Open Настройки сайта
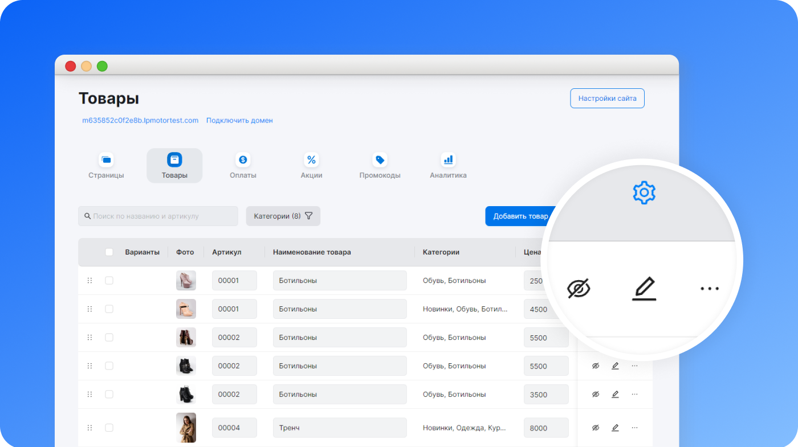 coord(607,99)
